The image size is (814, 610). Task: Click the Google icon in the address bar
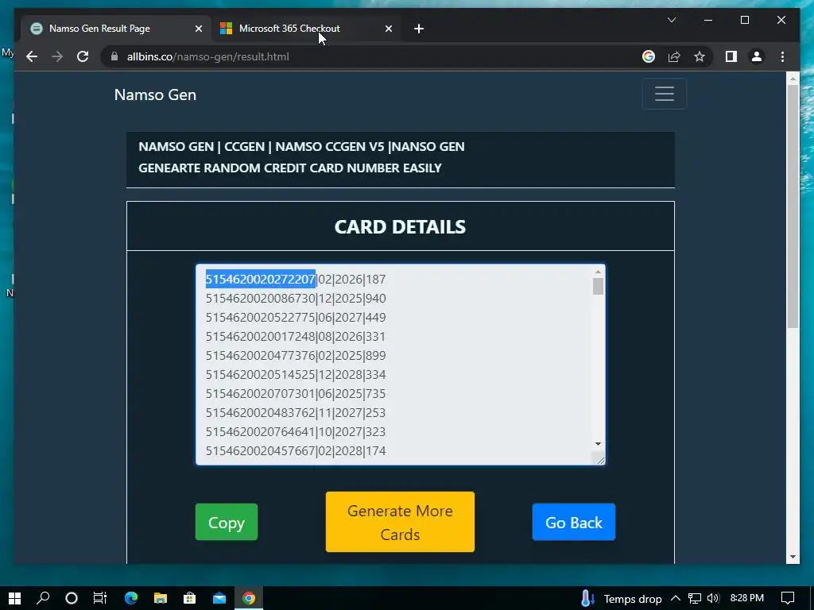click(649, 56)
